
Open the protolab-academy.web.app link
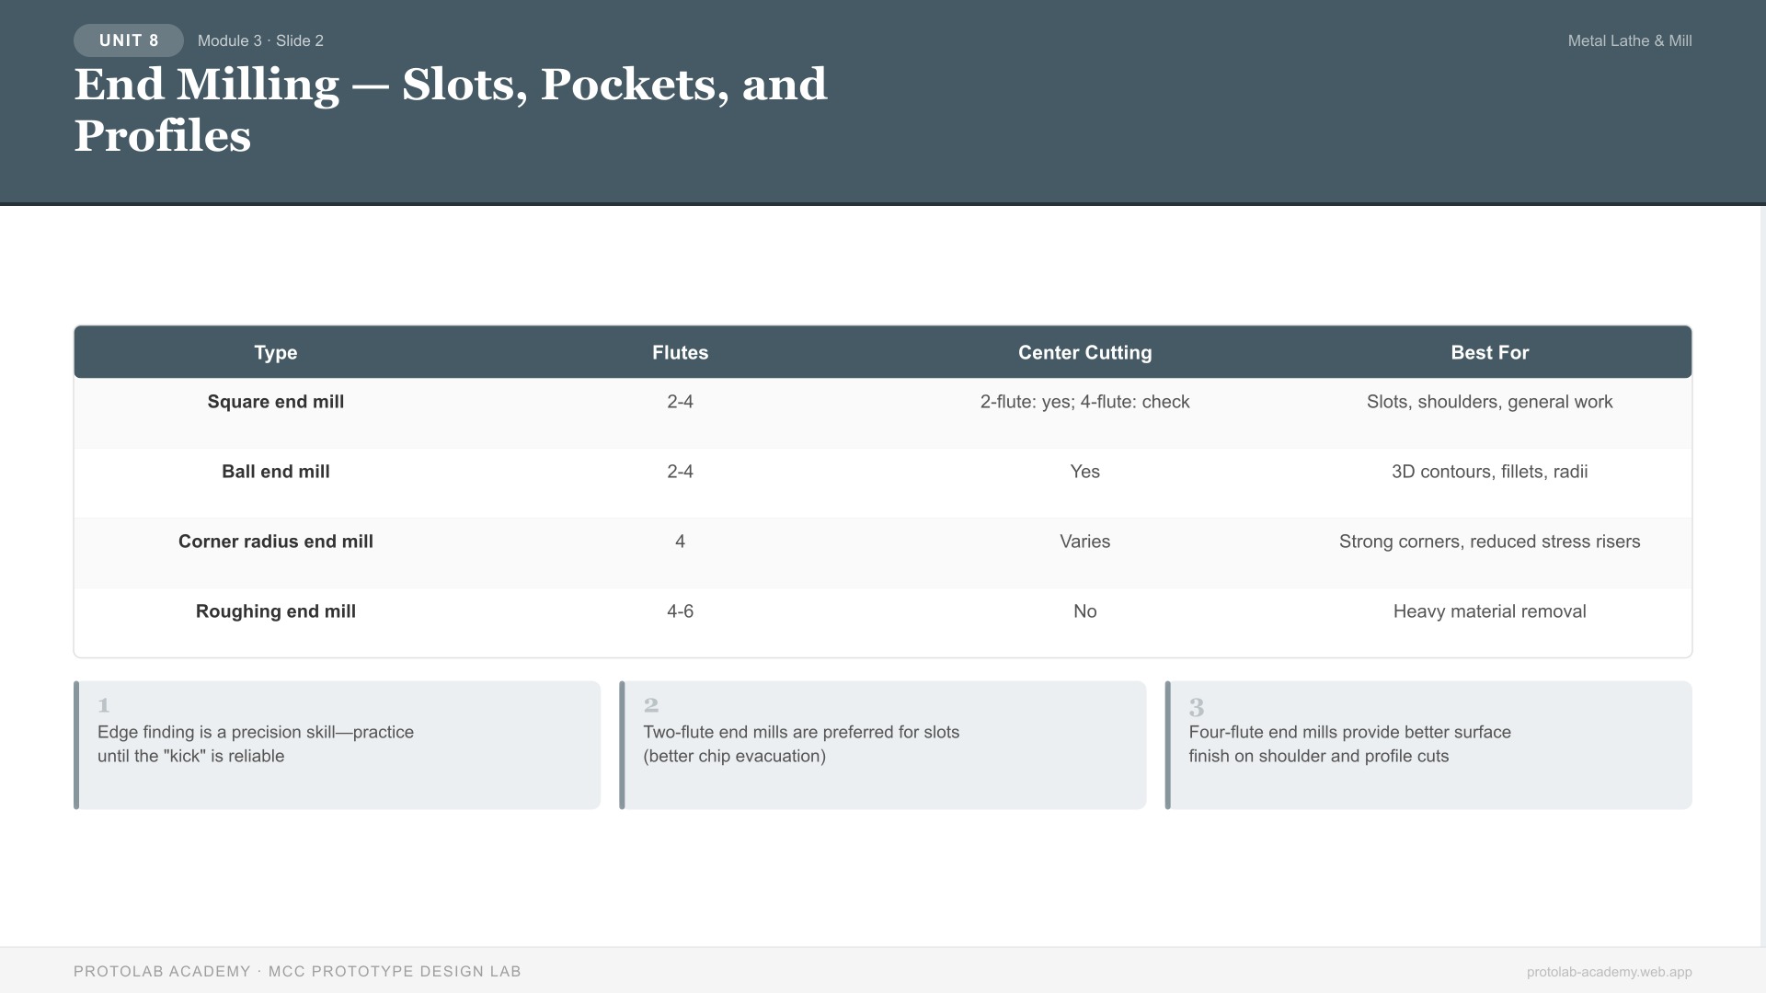click(x=1609, y=972)
